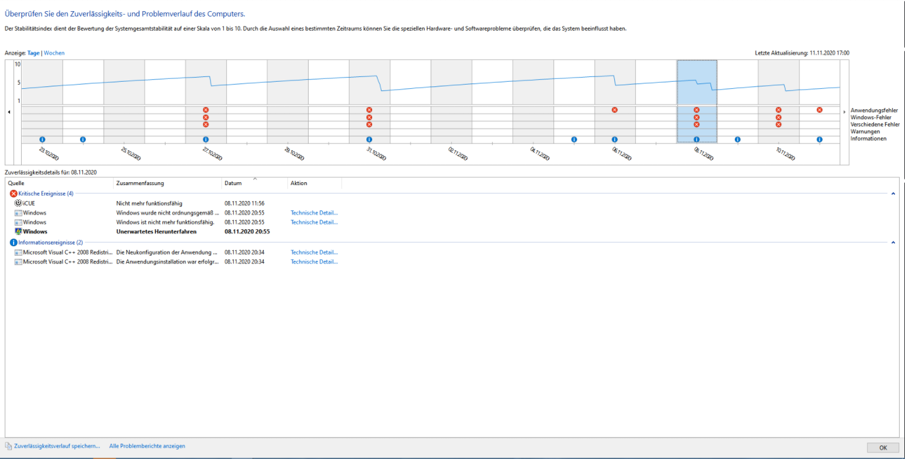The width and height of the screenshot is (905, 459).
Task: Select the Windows-Fehler icon on 08.11.2020
Action: [697, 118]
